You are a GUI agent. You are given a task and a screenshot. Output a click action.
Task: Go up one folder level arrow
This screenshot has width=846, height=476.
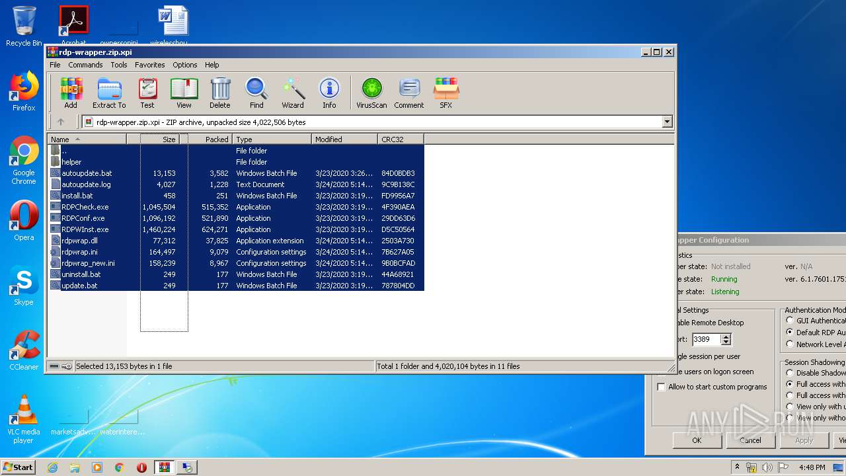(x=61, y=122)
